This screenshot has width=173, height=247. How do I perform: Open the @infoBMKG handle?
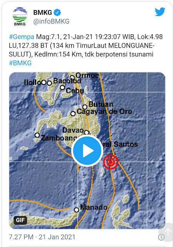tap(51, 21)
